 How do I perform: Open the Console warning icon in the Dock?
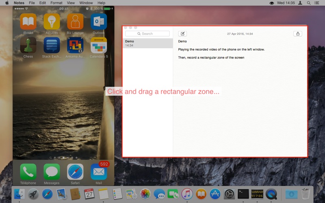[x=257, y=194]
